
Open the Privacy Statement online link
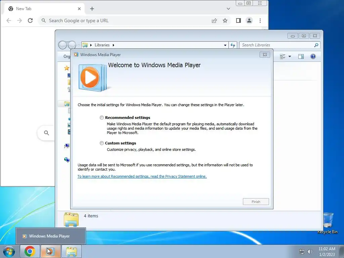142,176
